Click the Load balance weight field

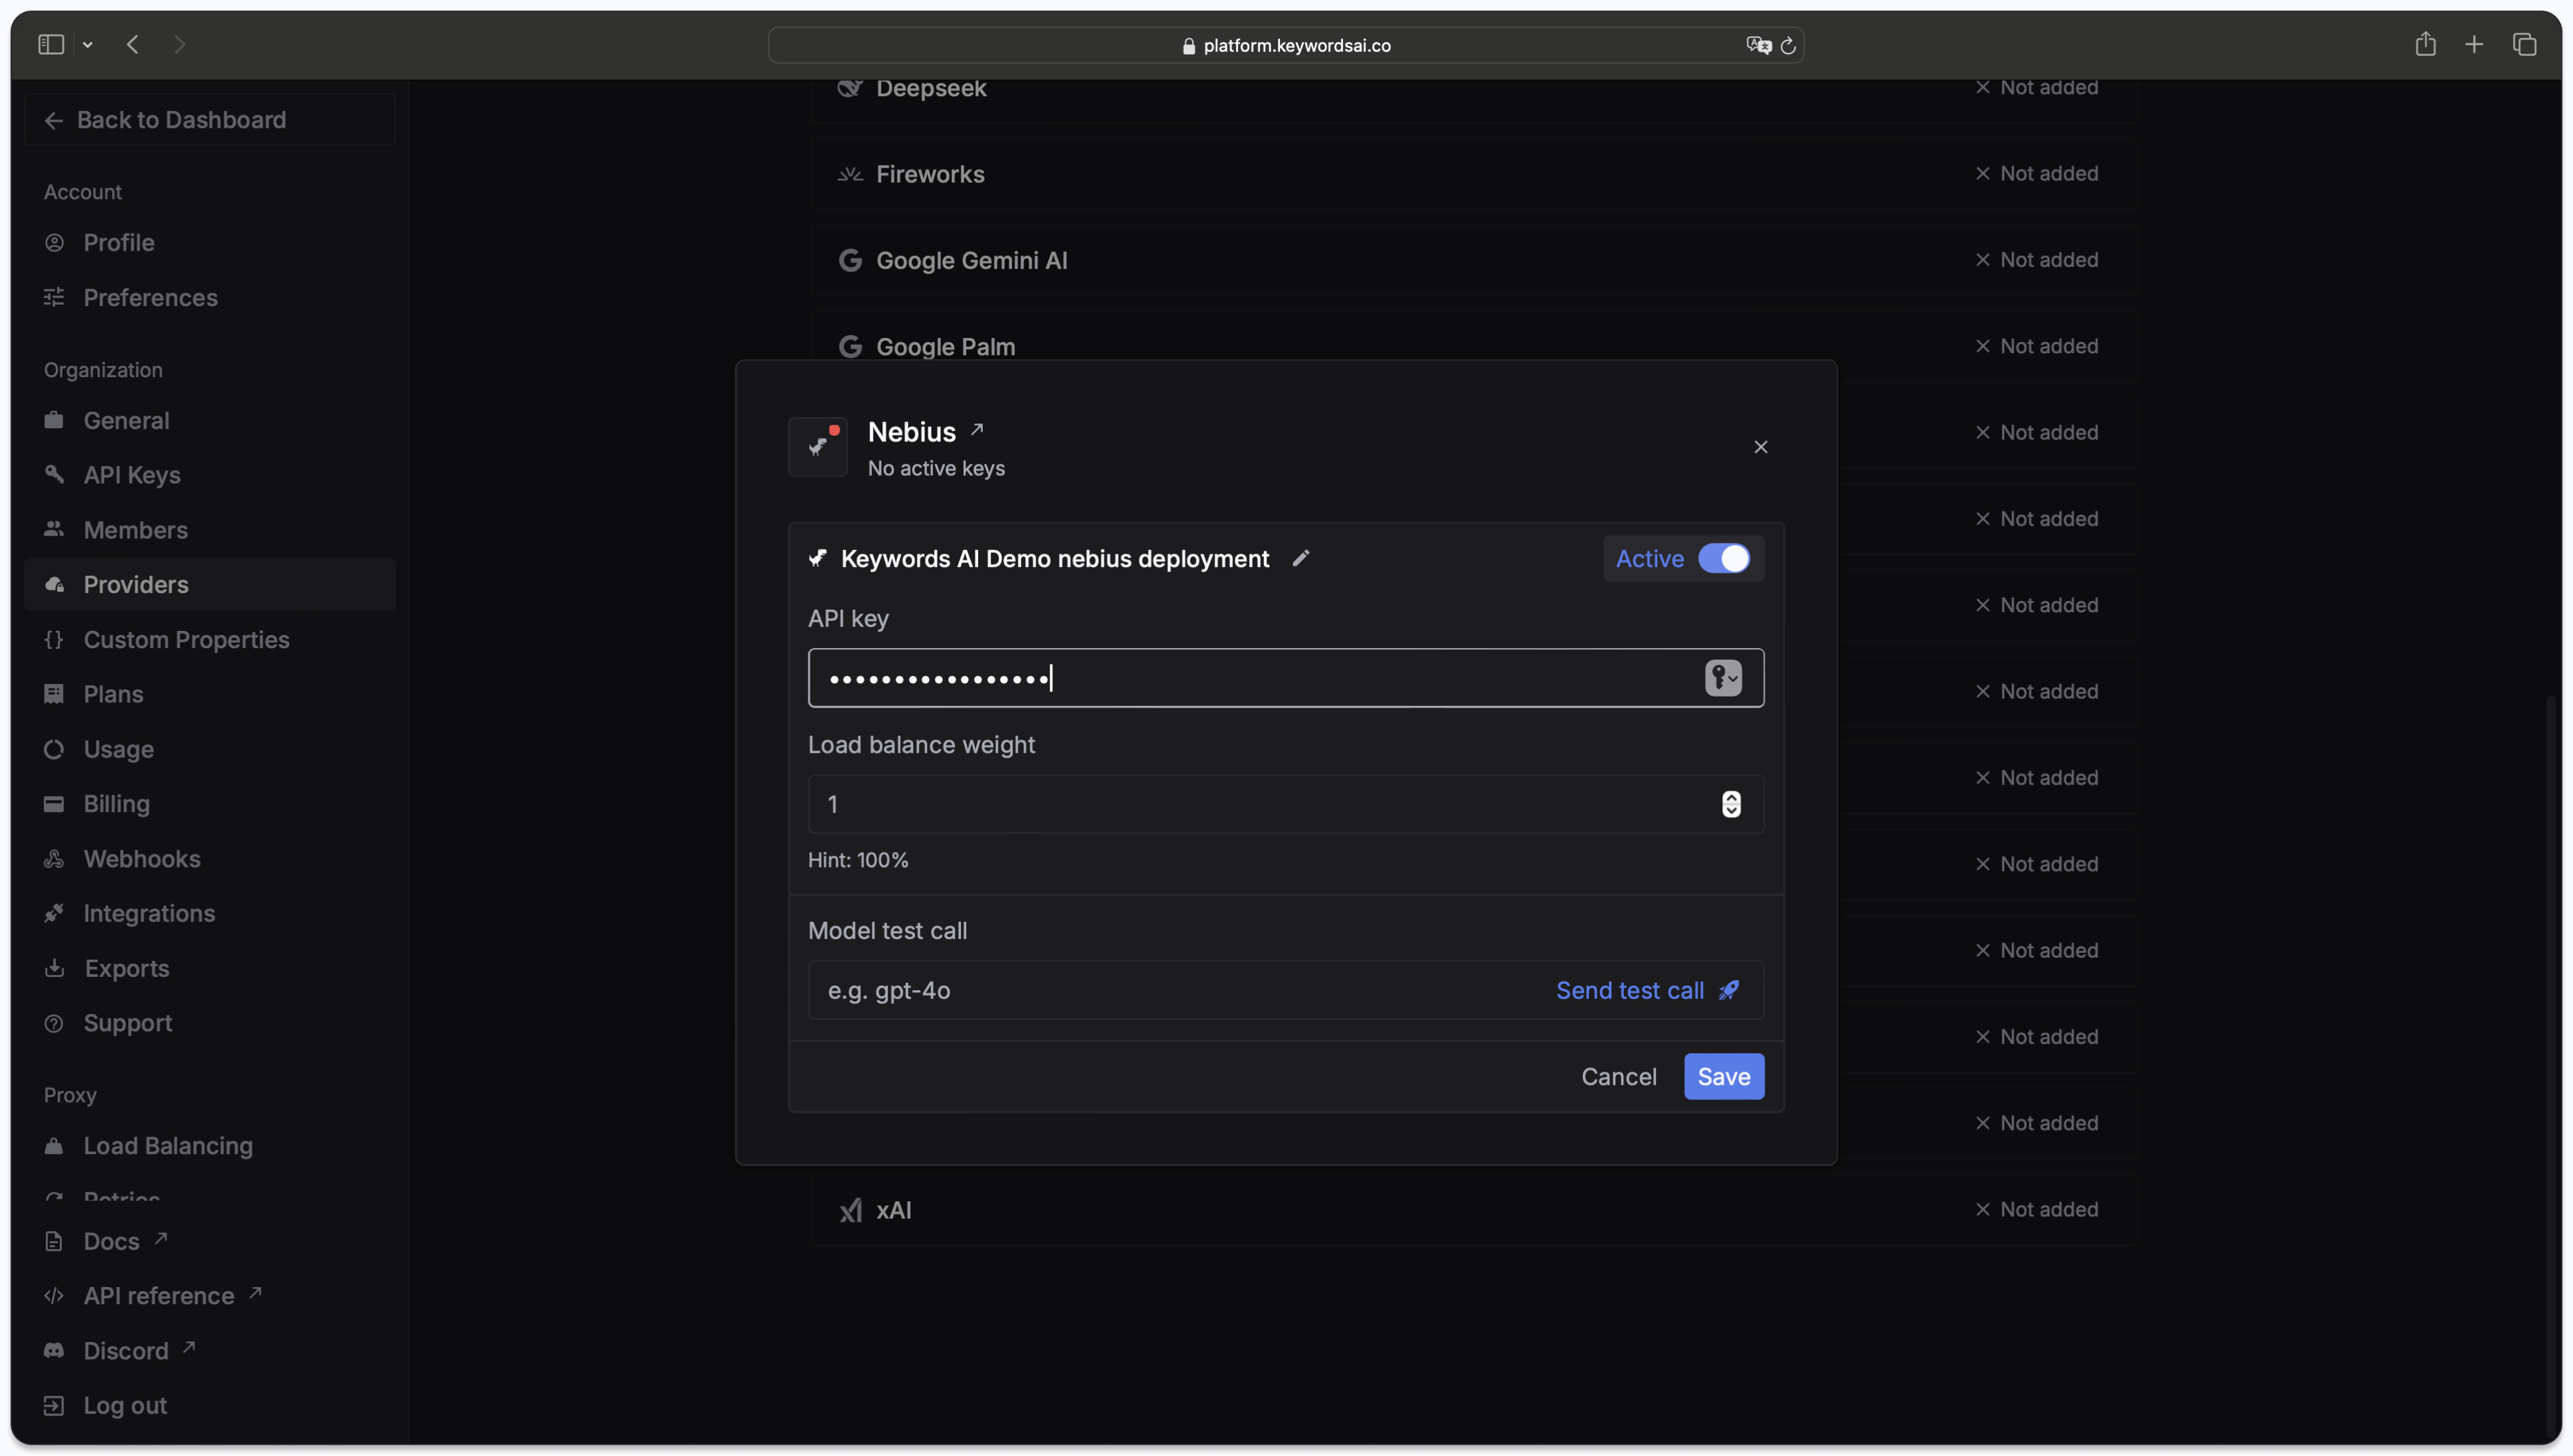[1285, 804]
